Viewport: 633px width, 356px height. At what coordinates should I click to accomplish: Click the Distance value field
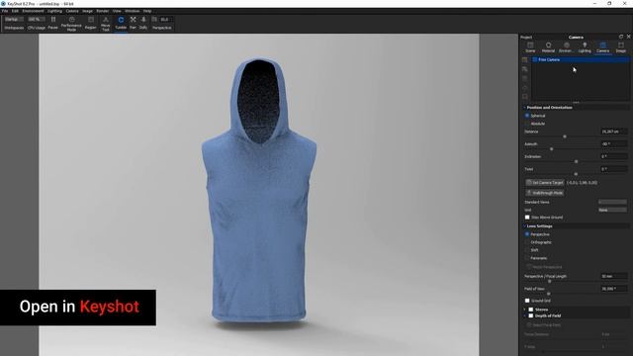614,132
